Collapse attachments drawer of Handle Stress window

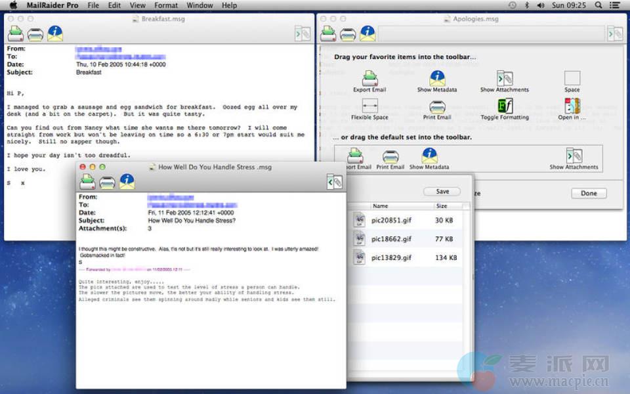[x=335, y=182]
